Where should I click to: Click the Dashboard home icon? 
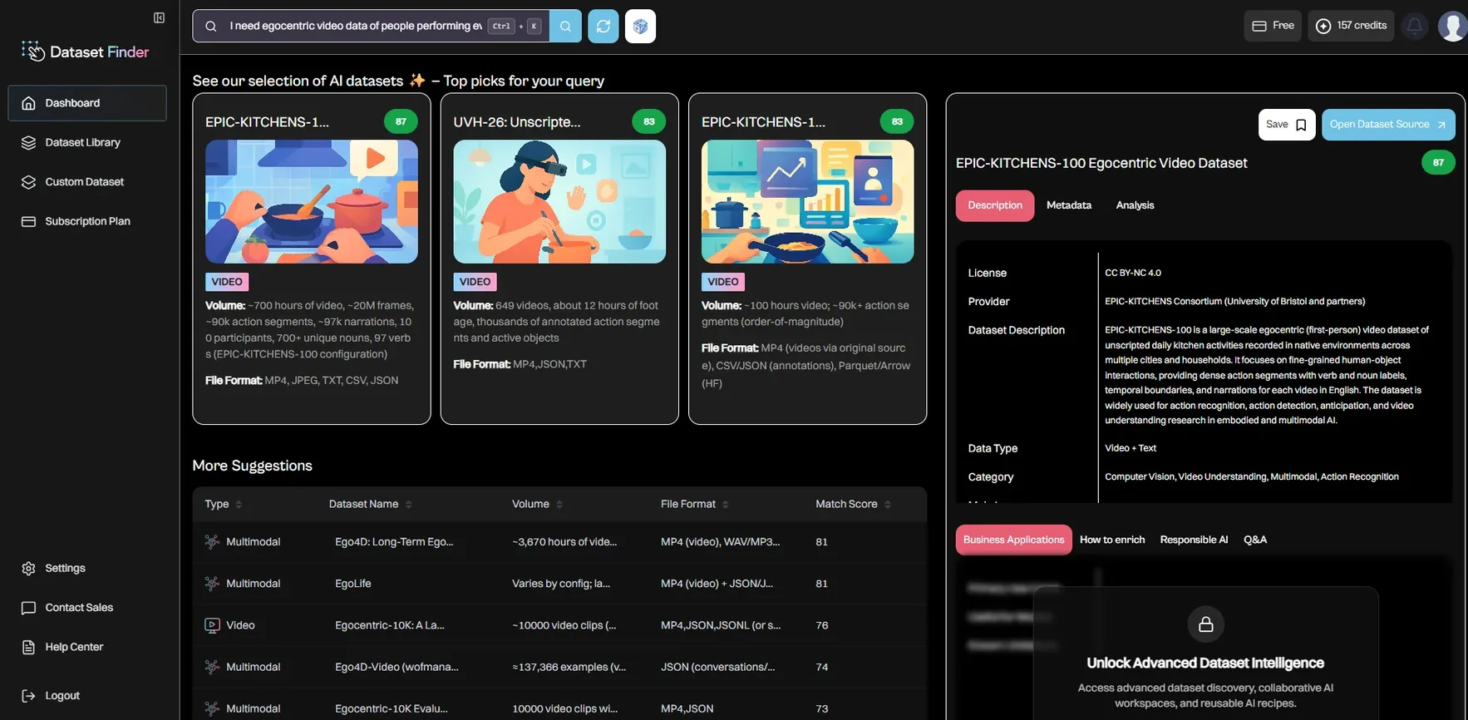pyautogui.click(x=28, y=103)
